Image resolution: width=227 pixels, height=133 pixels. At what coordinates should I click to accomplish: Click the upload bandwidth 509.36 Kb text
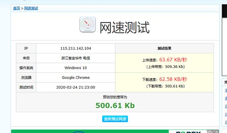(166, 66)
